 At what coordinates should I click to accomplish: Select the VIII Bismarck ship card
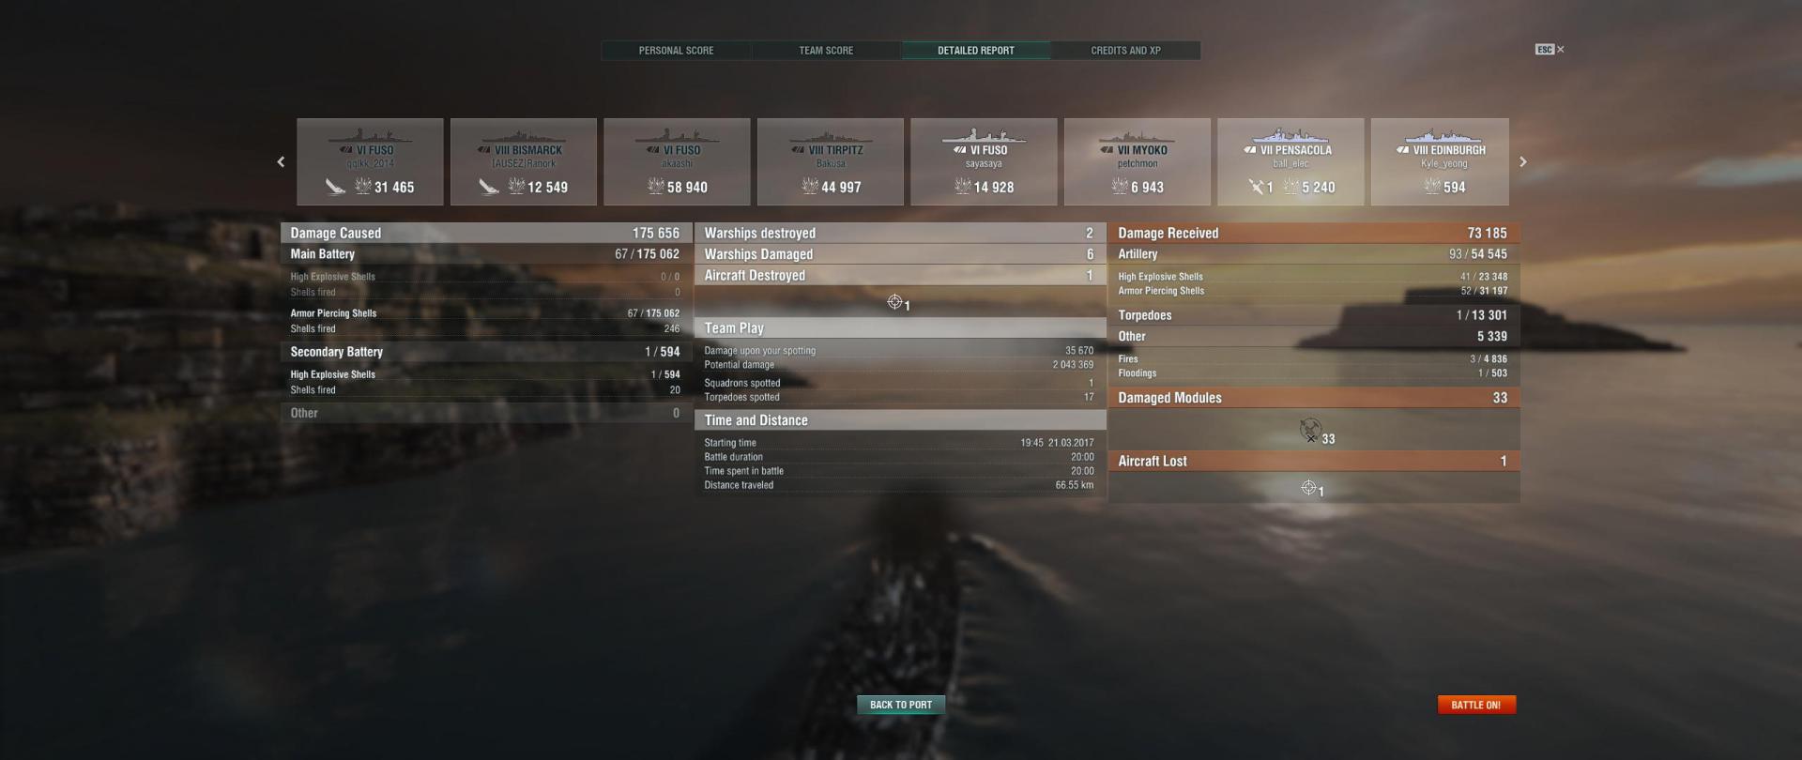[x=524, y=161]
